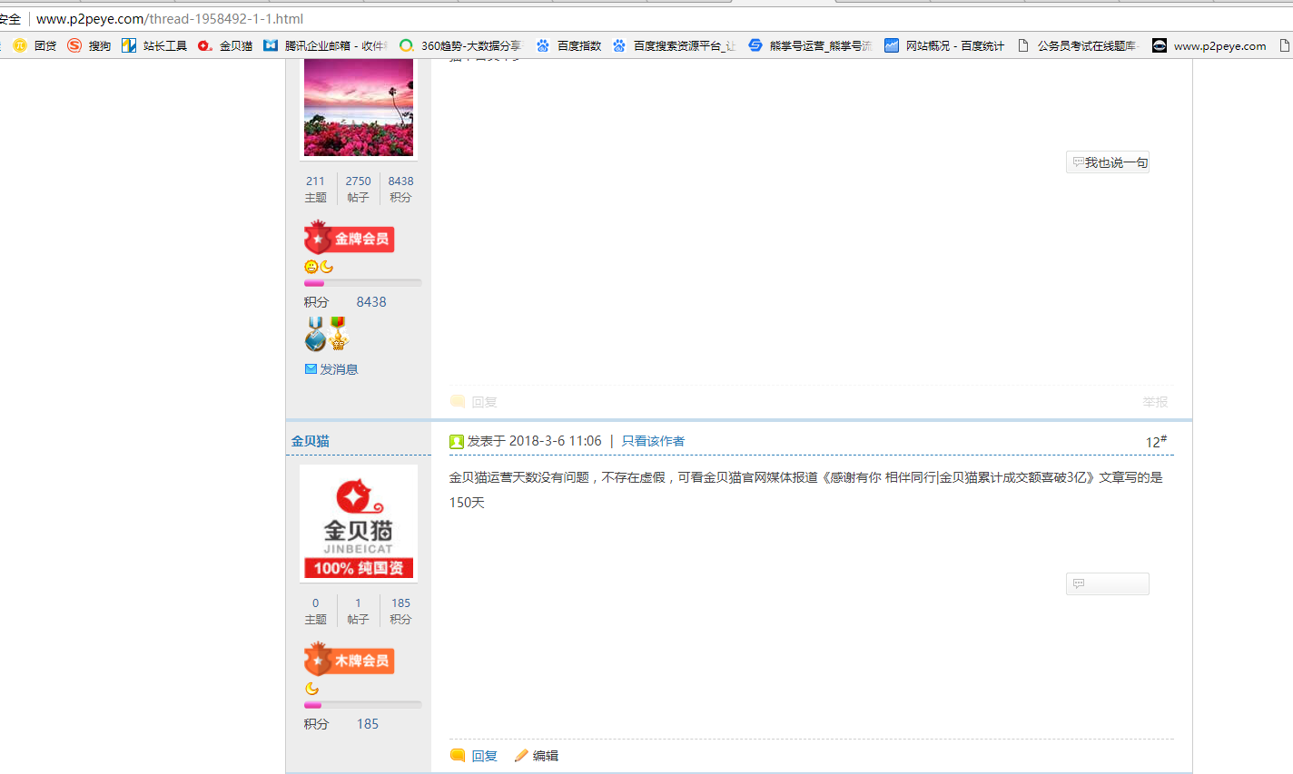Open the 搜狗 bookmark
Viewport: 1293px width, 774px height.
(x=89, y=45)
